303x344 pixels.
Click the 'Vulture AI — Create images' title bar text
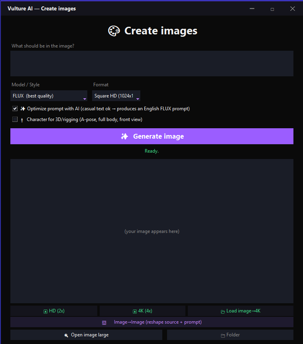tap(41, 8)
